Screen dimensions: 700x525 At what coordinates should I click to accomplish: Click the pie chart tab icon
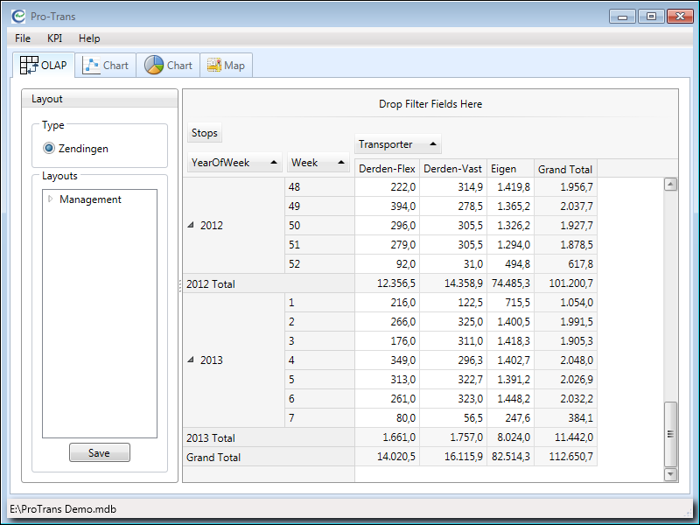tap(154, 66)
